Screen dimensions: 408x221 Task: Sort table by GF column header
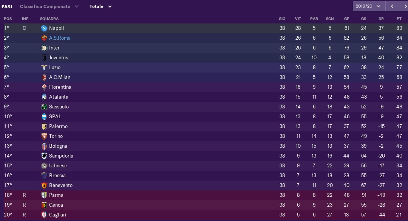pos(346,19)
